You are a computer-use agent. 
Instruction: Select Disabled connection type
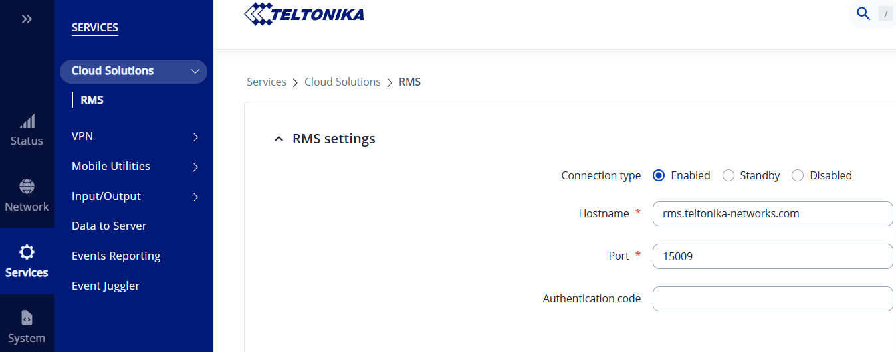[798, 176]
